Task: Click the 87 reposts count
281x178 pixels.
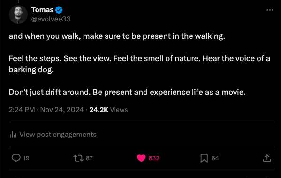Action: pos(89,158)
